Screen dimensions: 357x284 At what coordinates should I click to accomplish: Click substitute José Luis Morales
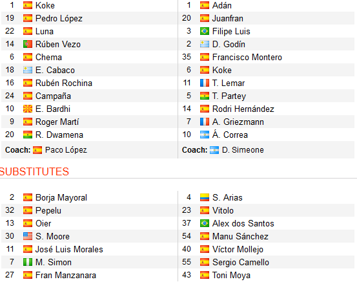coord(69,249)
